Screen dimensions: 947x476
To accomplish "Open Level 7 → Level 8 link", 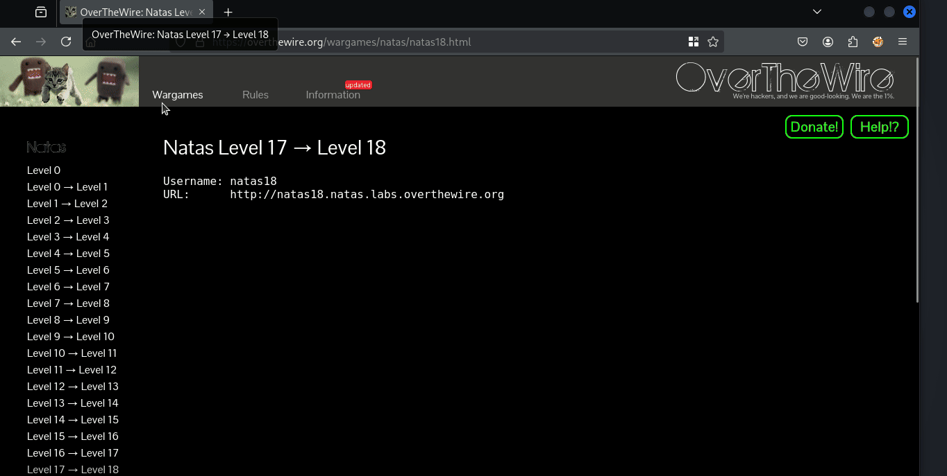I will (68, 303).
